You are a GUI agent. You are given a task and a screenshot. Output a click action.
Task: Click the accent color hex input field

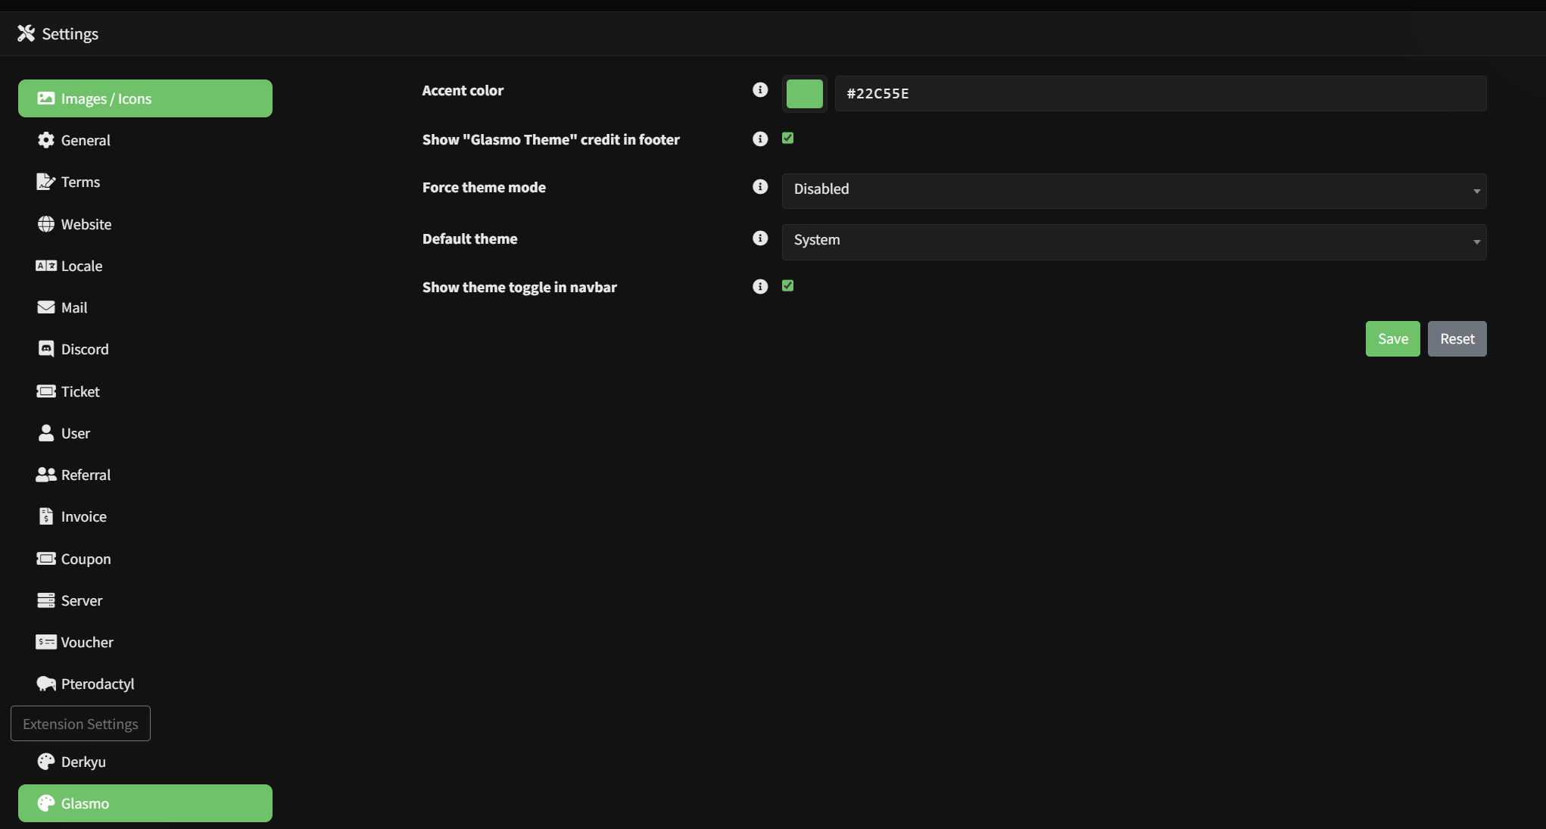(x=1161, y=94)
